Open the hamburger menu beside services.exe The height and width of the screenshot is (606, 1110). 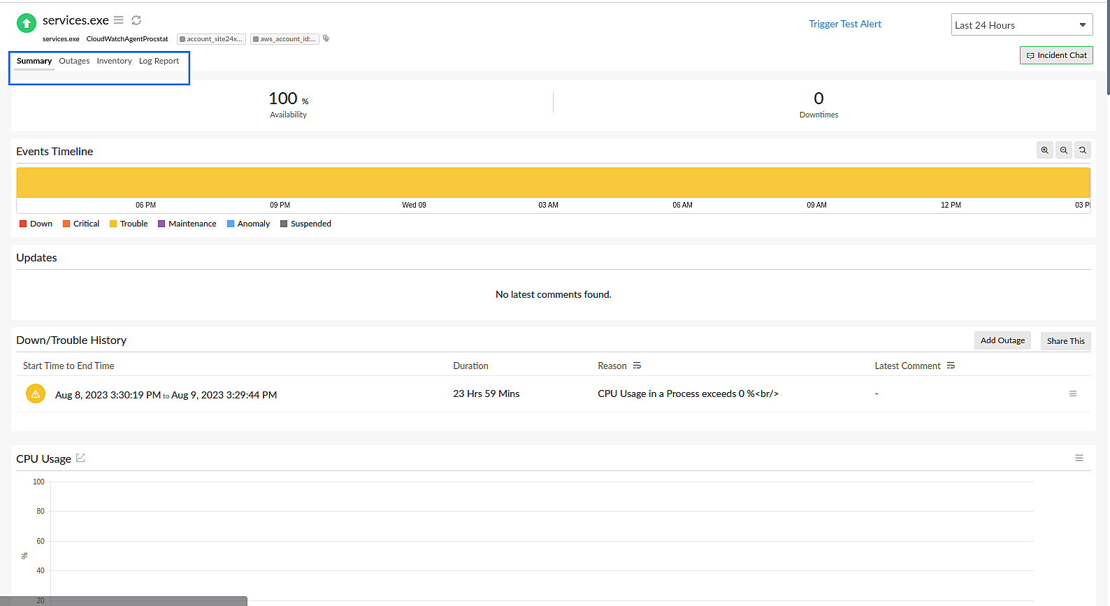click(x=119, y=20)
